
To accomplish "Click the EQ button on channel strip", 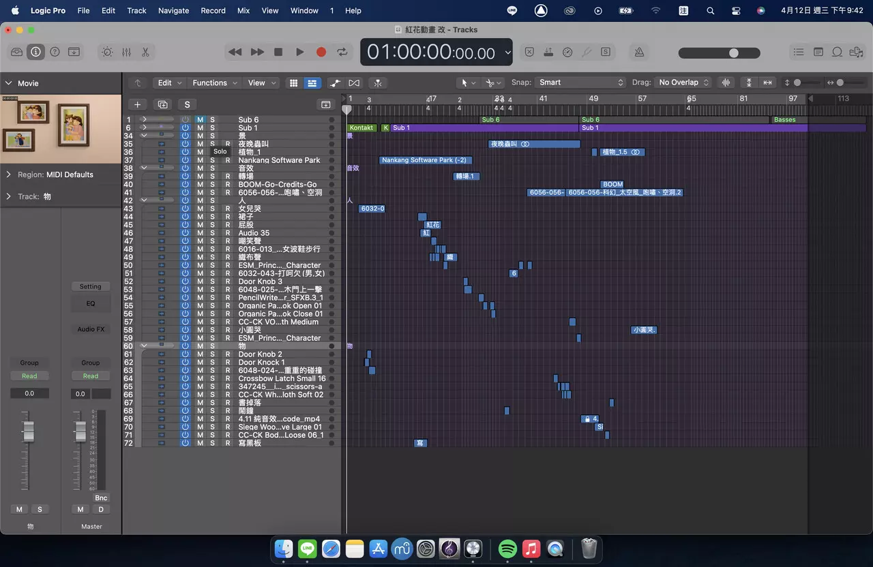I will point(90,303).
